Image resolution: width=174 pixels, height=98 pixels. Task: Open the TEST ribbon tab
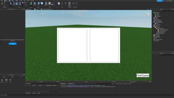point(25,1)
